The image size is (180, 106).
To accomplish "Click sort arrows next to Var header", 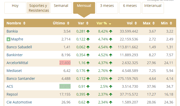I will 88,23.
